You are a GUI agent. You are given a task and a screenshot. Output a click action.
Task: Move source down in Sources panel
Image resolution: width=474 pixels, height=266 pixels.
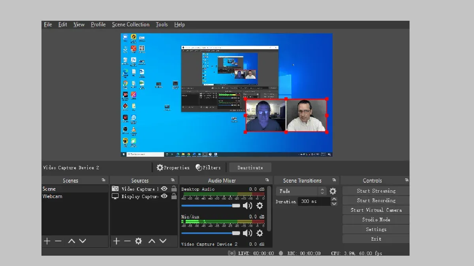[163, 241]
